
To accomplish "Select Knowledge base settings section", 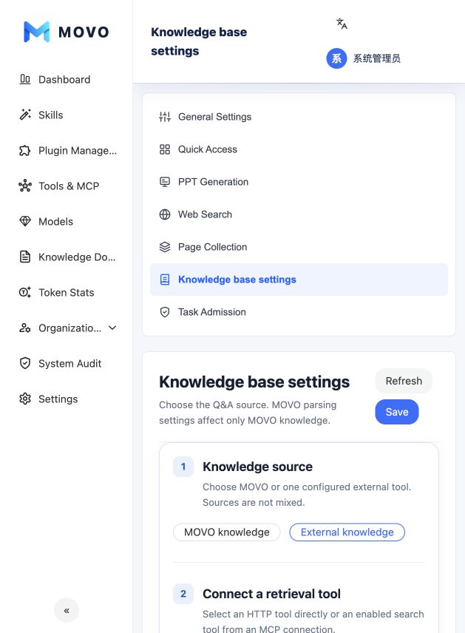I will pos(299,280).
